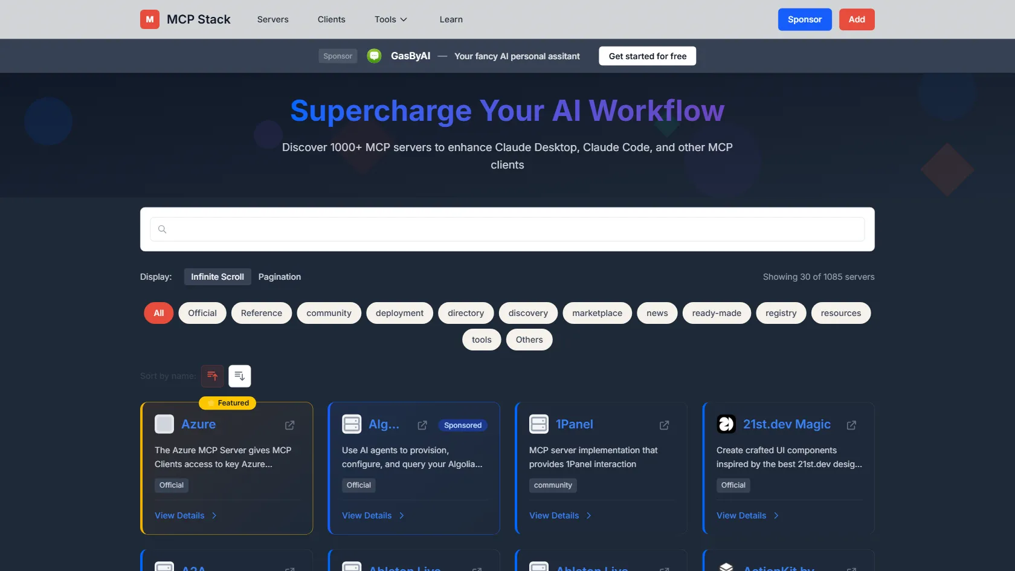Click the Azure card title
Image resolution: width=1015 pixels, height=571 pixels.
(199, 424)
